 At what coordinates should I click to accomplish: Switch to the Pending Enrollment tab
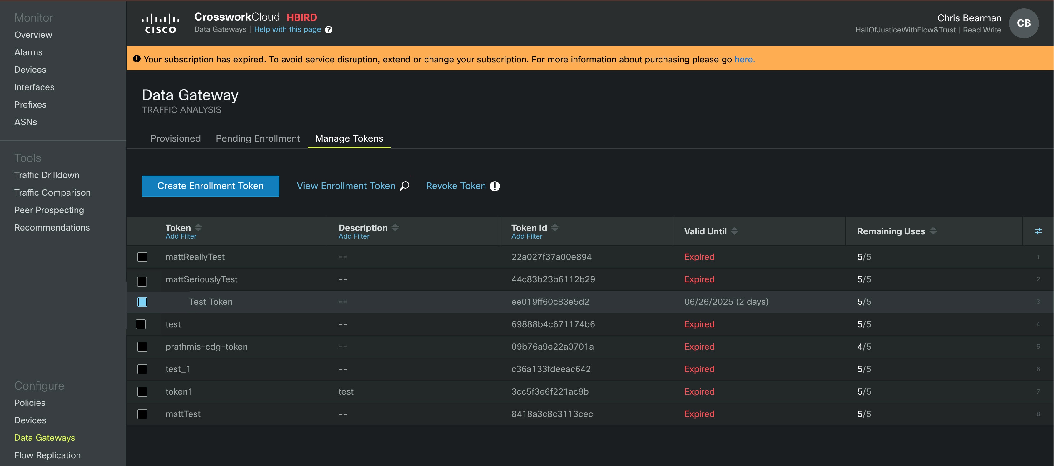point(258,138)
